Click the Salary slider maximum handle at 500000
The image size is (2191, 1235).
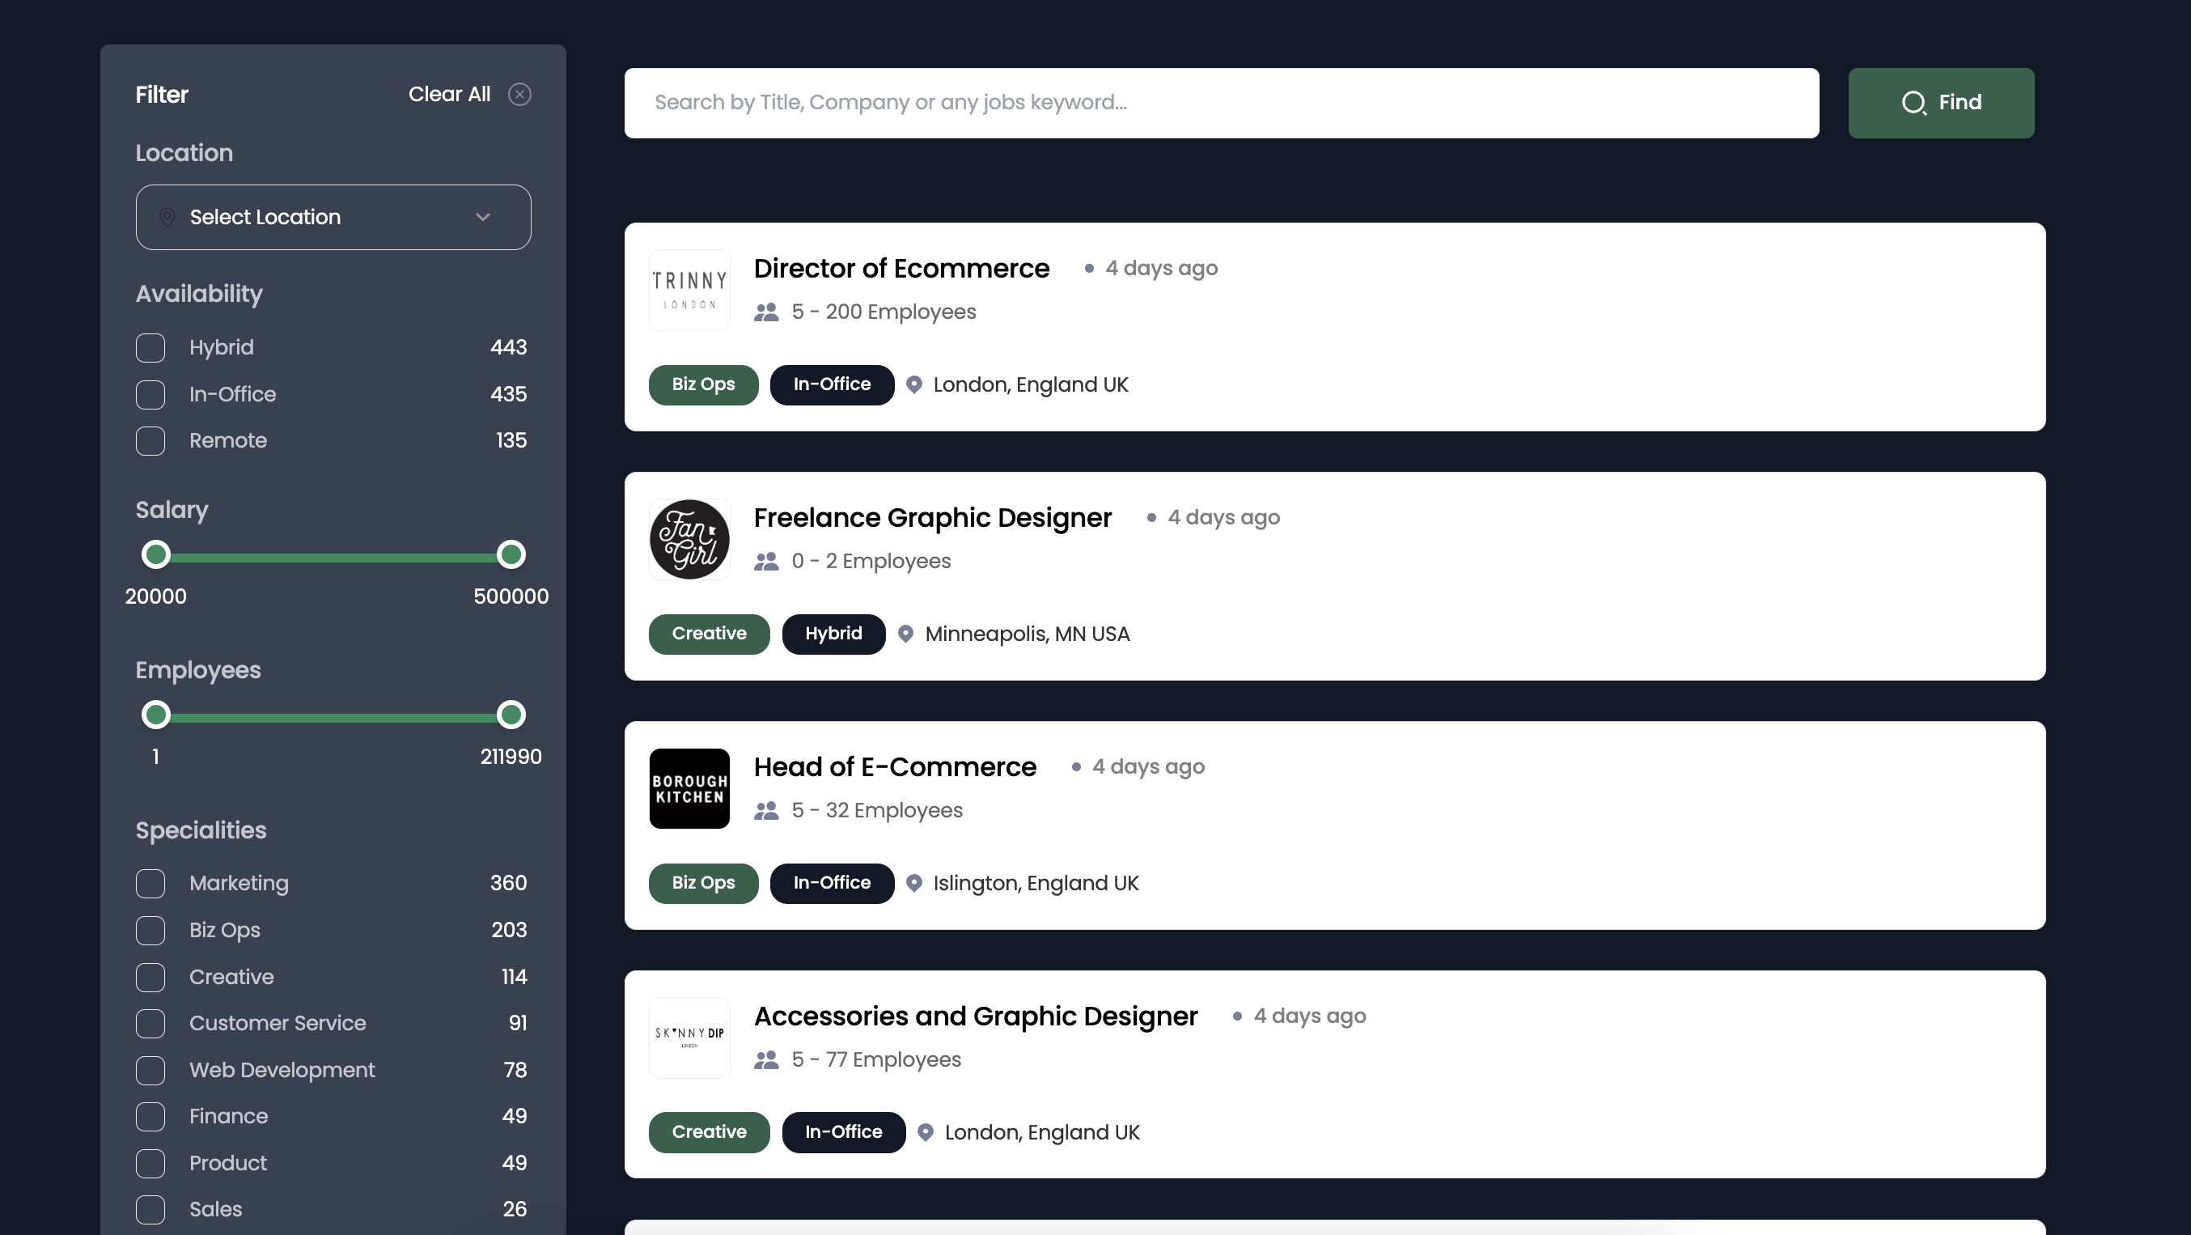[511, 555]
